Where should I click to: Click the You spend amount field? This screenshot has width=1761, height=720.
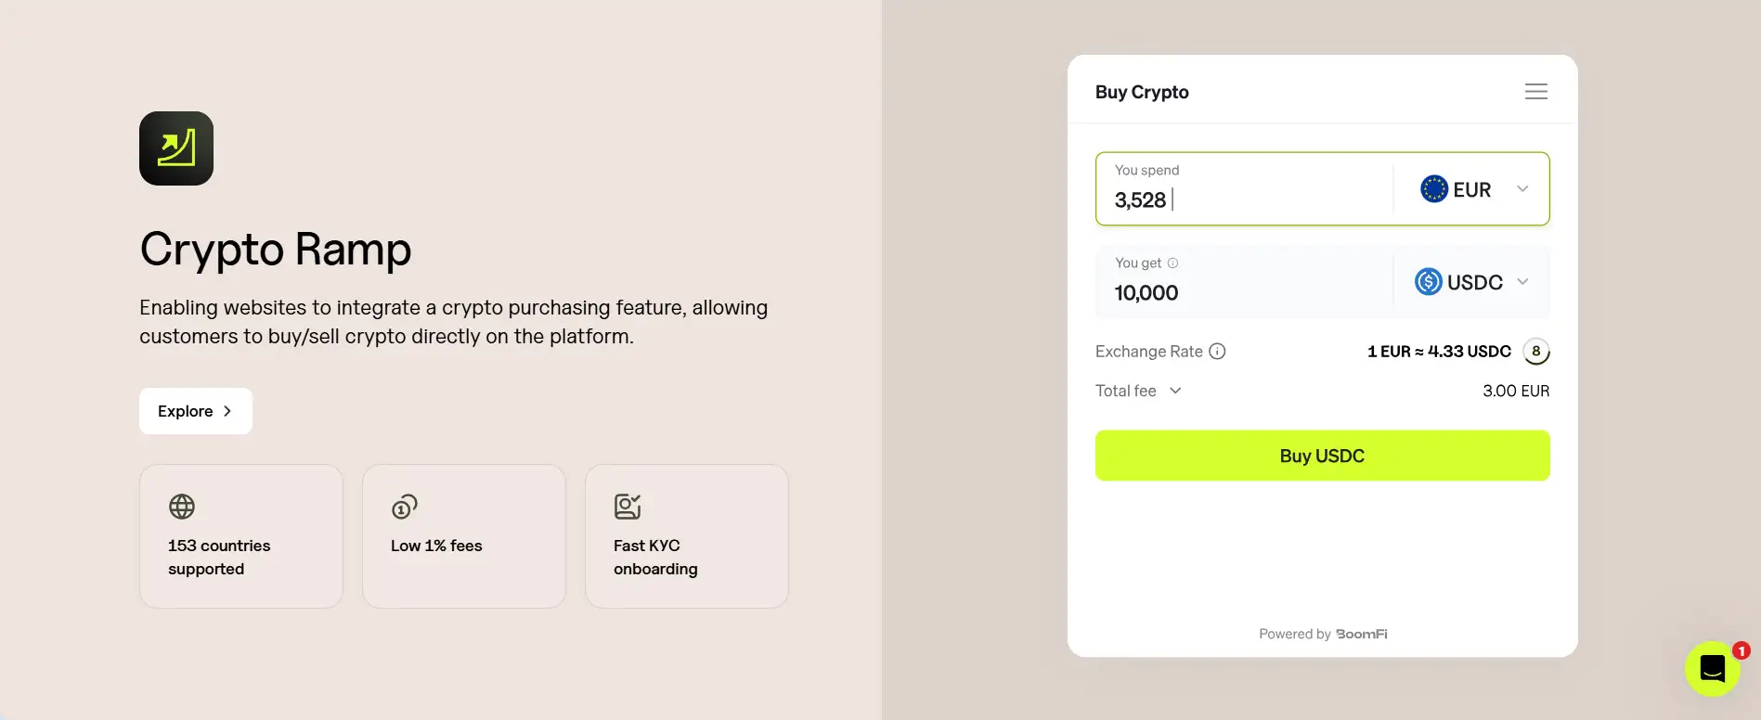coord(1244,199)
